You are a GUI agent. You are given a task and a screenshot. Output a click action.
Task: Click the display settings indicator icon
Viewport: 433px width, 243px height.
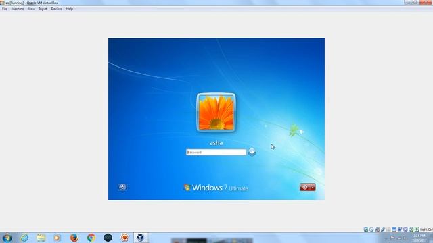[x=394, y=230]
